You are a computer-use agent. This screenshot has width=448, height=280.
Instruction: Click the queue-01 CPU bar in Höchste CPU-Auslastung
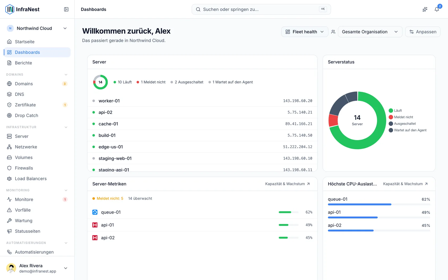pyautogui.click(x=379, y=204)
